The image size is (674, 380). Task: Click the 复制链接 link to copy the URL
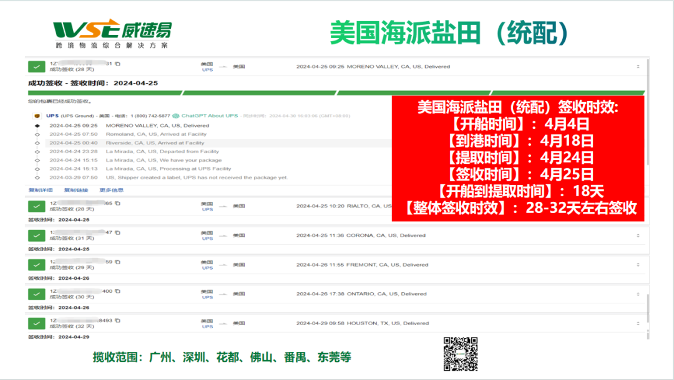77,189
